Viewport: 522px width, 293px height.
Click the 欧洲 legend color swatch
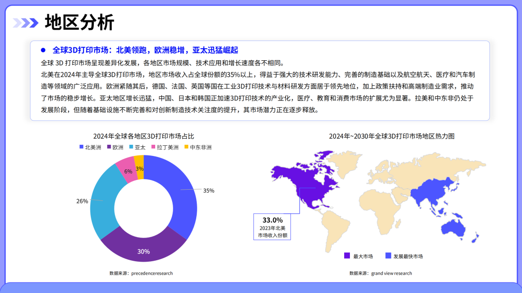(109, 147)
